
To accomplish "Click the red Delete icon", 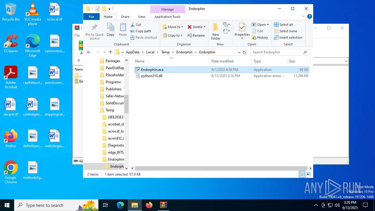I will (190, 27).
